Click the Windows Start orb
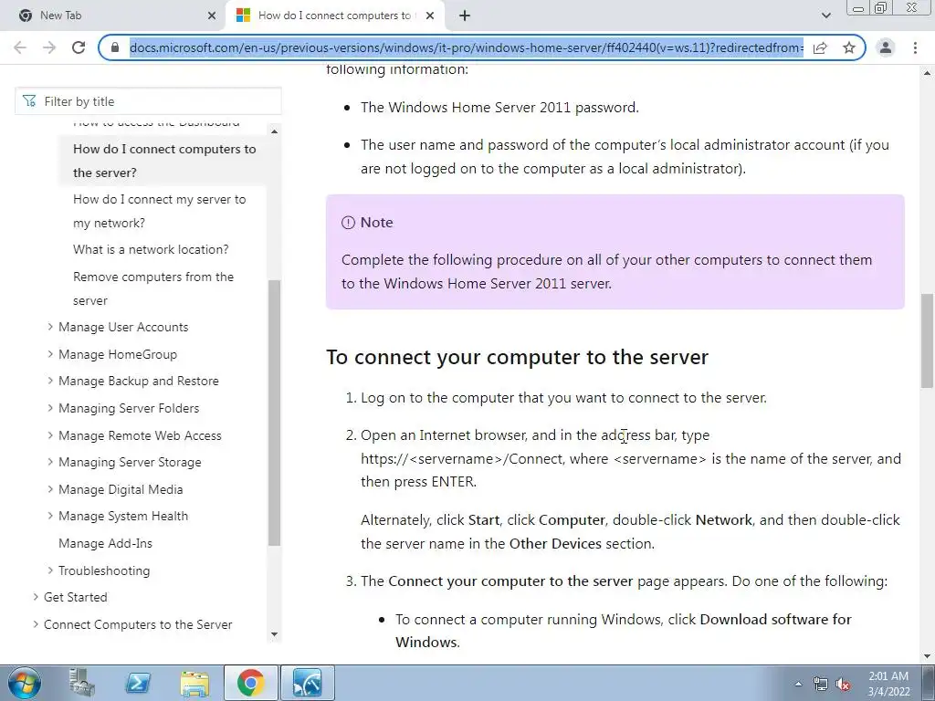 25,683
